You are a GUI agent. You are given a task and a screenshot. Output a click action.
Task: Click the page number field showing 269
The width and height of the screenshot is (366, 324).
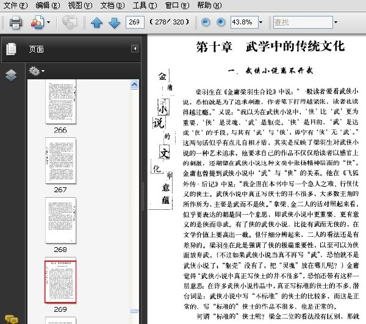pos(135,22)
